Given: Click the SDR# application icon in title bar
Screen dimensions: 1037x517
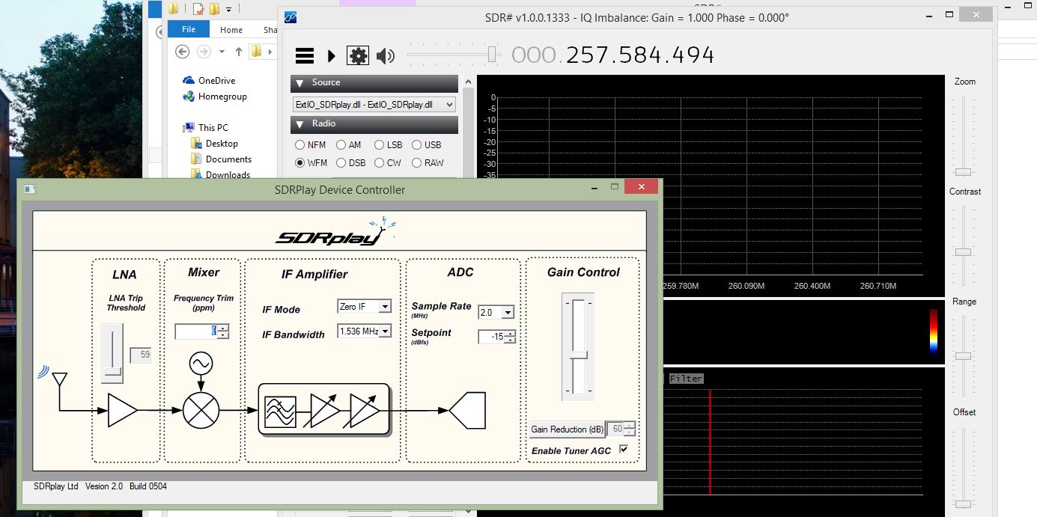Looking at the screenshot, I should point(291,18).
